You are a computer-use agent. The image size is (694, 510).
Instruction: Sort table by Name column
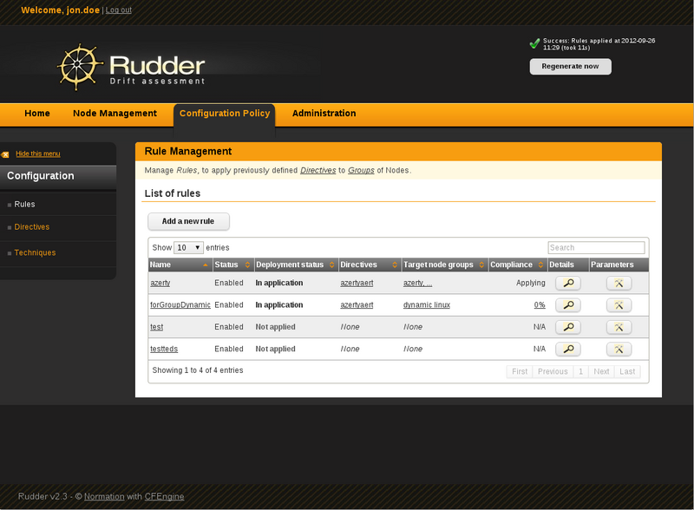click(180, 265)
